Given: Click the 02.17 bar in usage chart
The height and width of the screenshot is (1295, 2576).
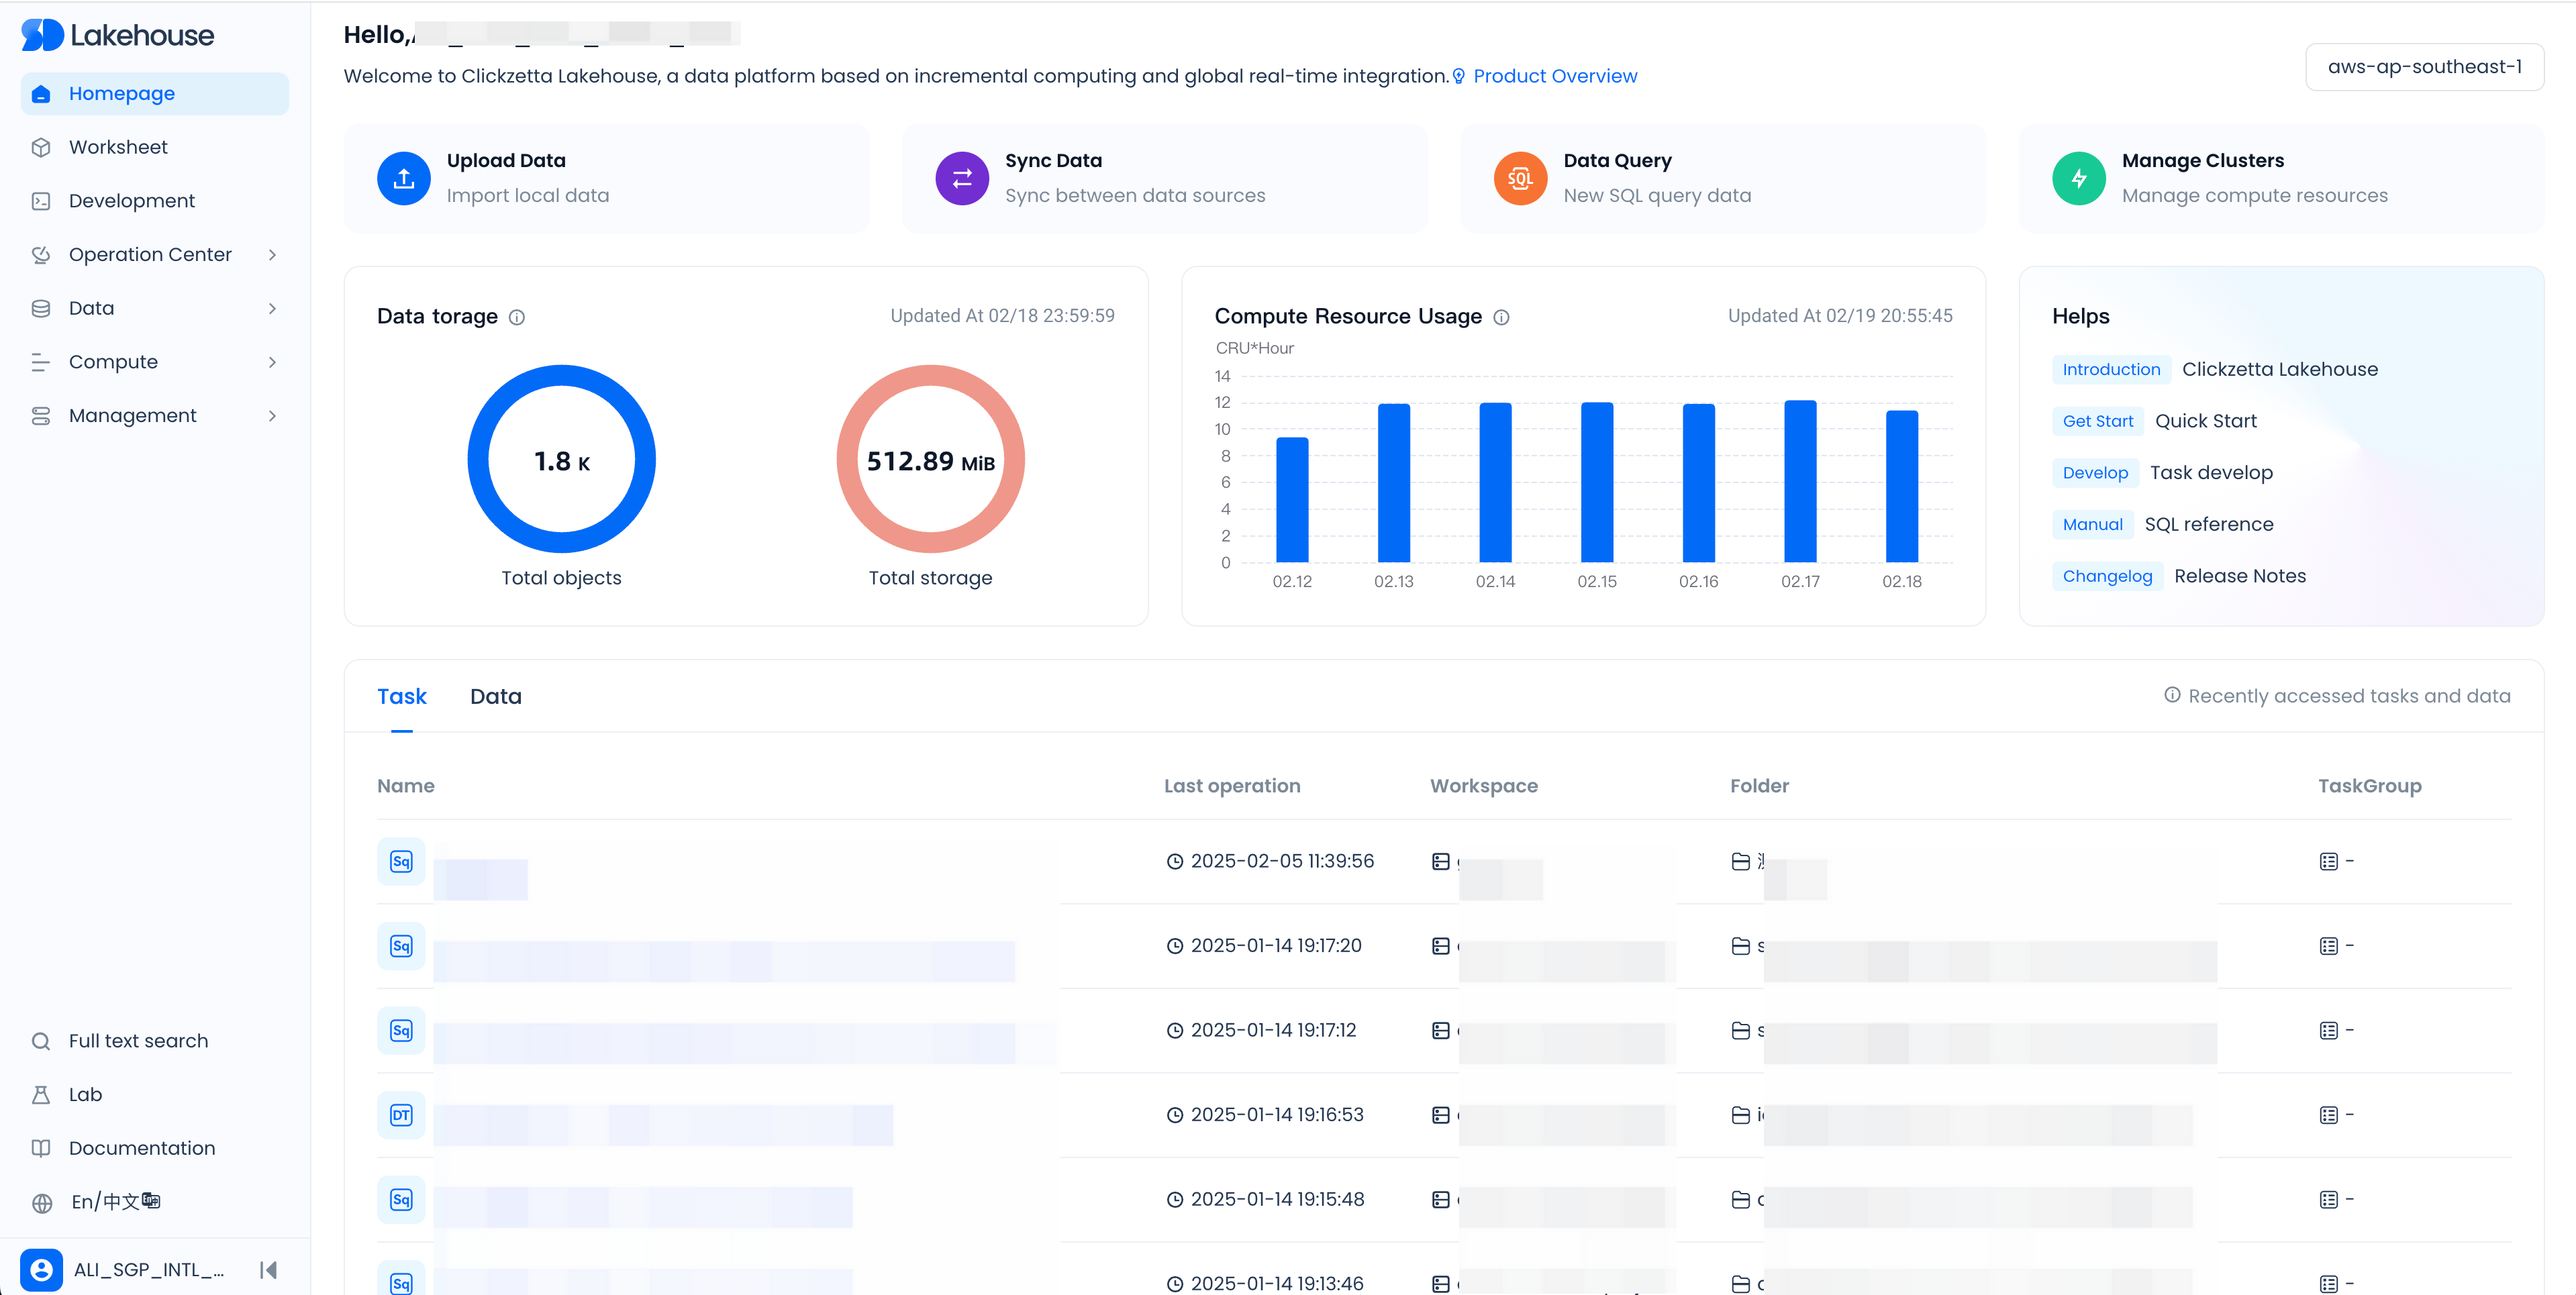Looking at the screenshot, I should click(1800, 481).
